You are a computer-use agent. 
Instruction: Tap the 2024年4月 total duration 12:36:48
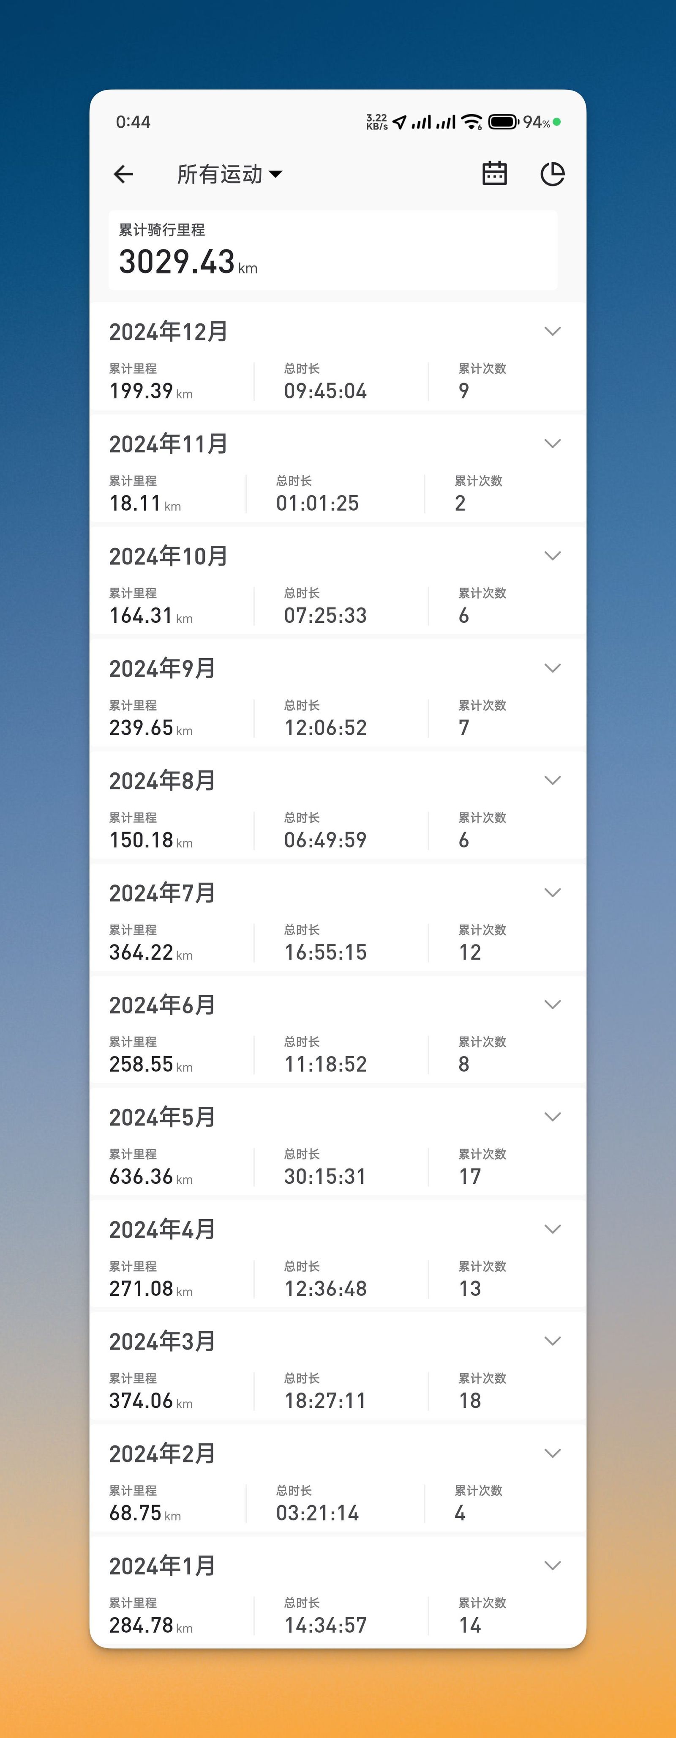point(325,1289)
